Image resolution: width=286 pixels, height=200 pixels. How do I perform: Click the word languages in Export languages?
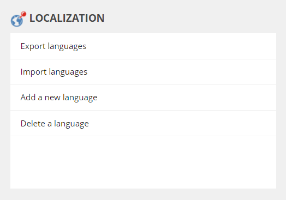coord(67,47)
